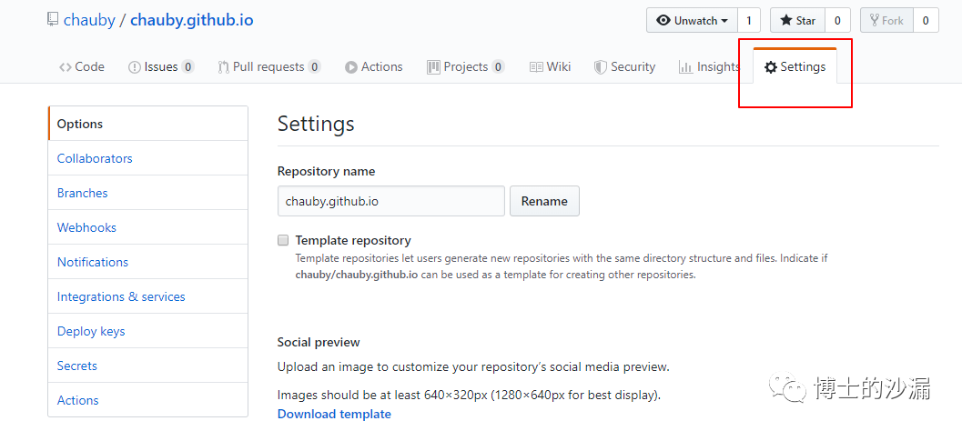Click the Issues count badge
Viewport: 962px width, 431px height.
[x=187, y=66]
